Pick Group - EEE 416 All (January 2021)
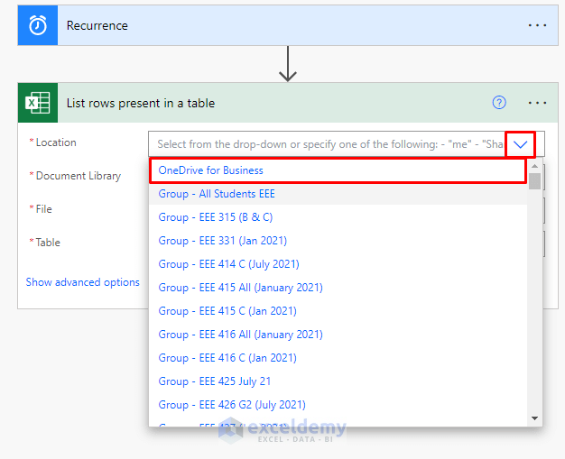This screenshot has width=565, height=459. click(338, 335)
